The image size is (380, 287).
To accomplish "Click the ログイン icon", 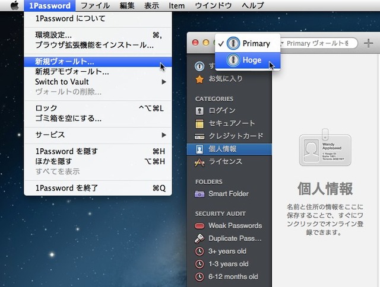I will click(199, 111).
